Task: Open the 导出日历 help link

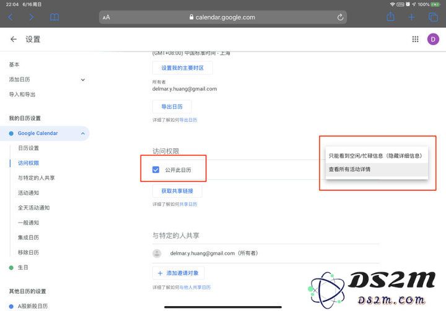Action: 188,120
